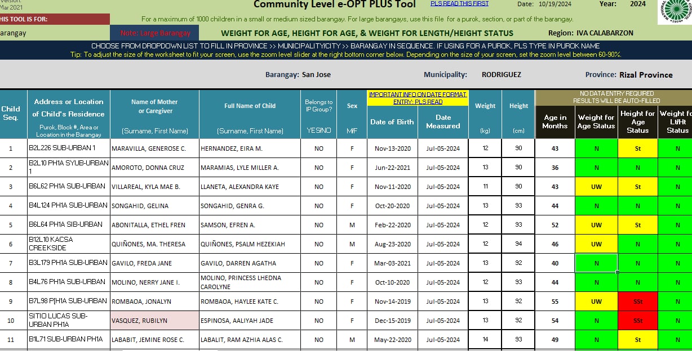Screen dimensions: 692x351
Task: Select mother name LABABIT, JEMINE ROSE C.
Action: (x=155, y=340)
